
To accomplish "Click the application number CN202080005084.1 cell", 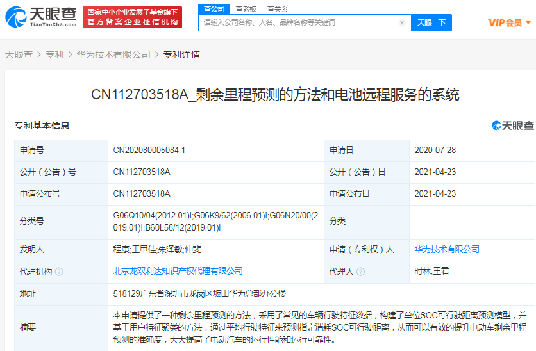I will tap(149, 150).
